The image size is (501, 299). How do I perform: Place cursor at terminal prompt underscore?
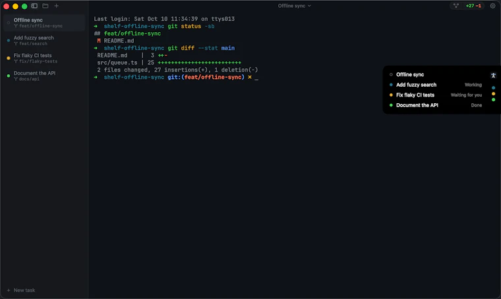256,78
